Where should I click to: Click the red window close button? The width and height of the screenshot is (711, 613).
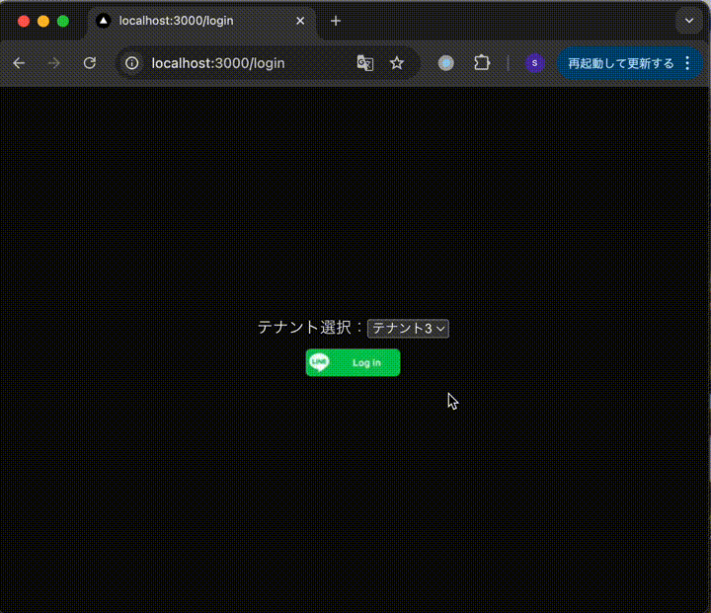24,22
